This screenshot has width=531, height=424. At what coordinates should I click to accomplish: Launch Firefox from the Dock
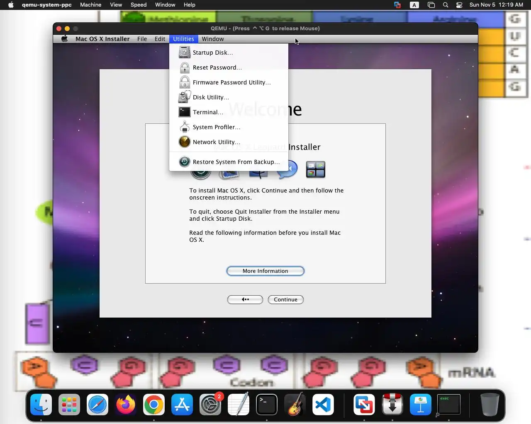coord(126,405)
